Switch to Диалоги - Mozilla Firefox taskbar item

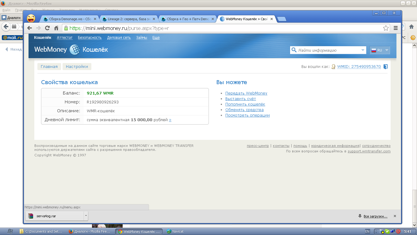click(x=90, y=232)
